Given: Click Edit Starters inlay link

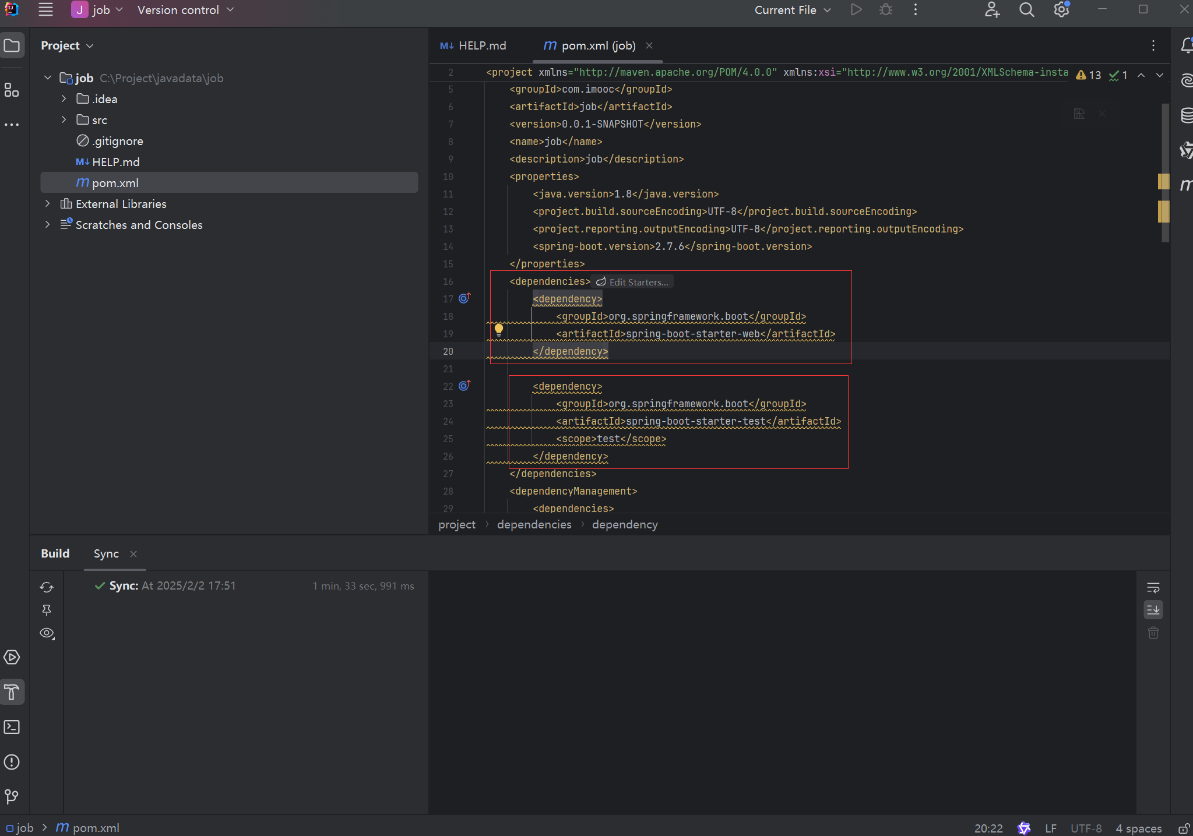Looking at the screenshot, I should point(632,282).
